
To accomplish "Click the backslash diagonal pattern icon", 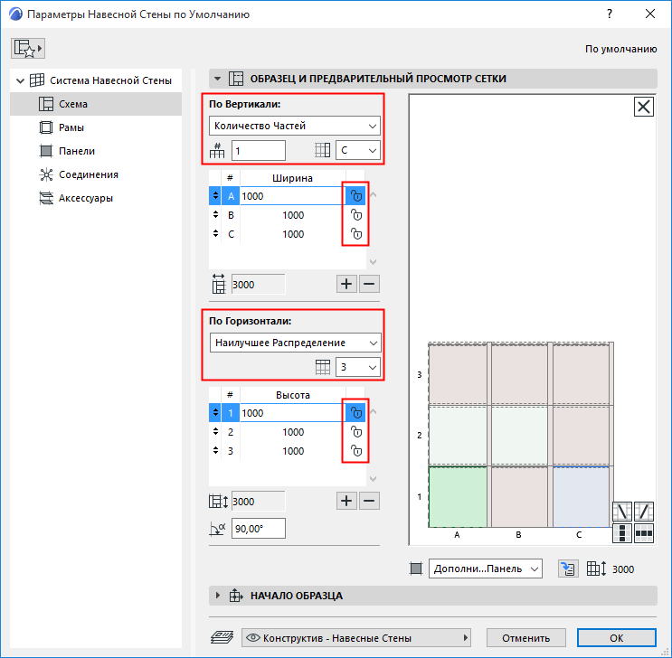I will pyautogui.click(x=622, y=512).
